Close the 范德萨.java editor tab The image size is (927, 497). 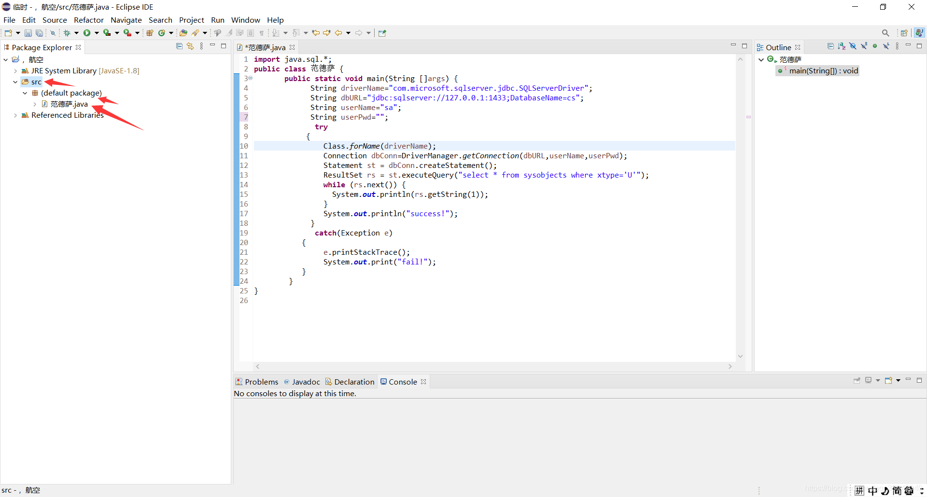click(292, 47)
